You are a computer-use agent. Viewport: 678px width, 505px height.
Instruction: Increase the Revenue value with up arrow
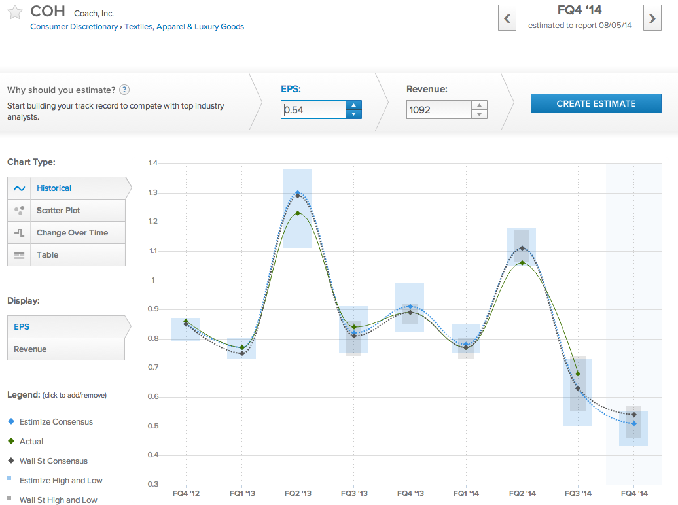tap(479, 105)
